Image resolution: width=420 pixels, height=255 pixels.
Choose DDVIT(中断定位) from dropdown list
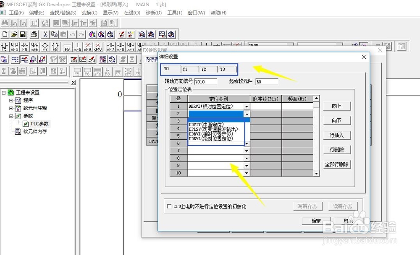tap(206, 125)
